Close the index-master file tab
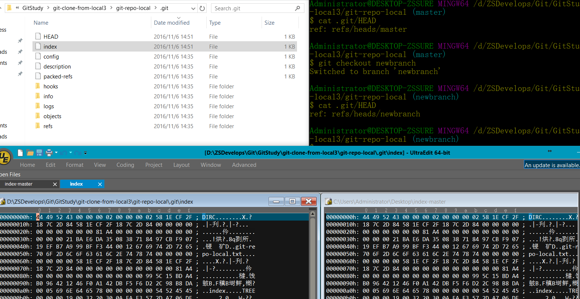 click(55, 184)
